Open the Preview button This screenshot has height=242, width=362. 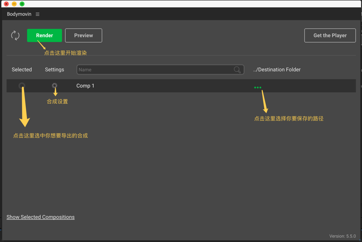83,35
